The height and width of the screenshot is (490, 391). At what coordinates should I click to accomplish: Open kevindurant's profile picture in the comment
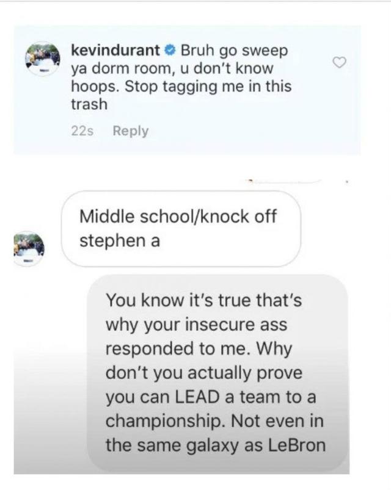43,59
